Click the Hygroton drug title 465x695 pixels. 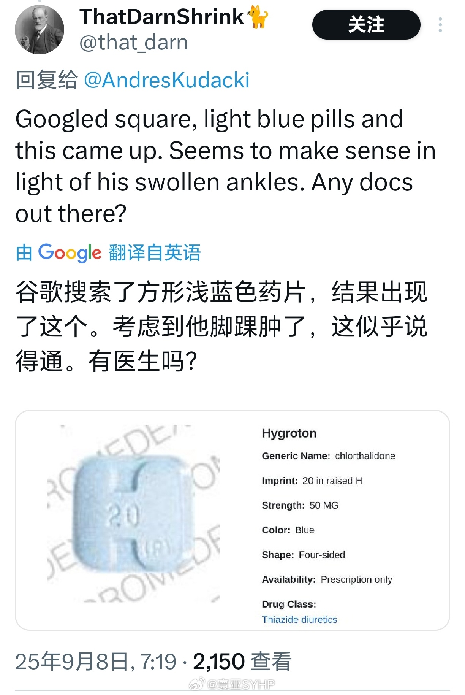(289, 433)
